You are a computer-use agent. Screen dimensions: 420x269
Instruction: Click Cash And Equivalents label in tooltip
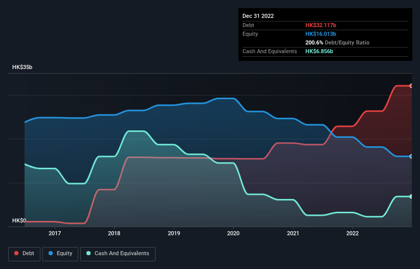pos(270,51)
